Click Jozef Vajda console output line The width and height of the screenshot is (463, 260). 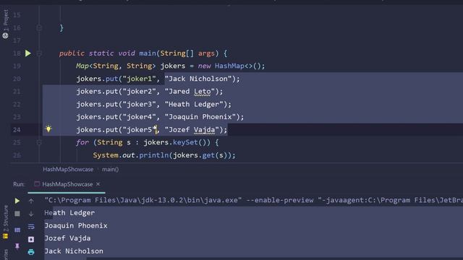pyautogui.click(x=67, y=238)
